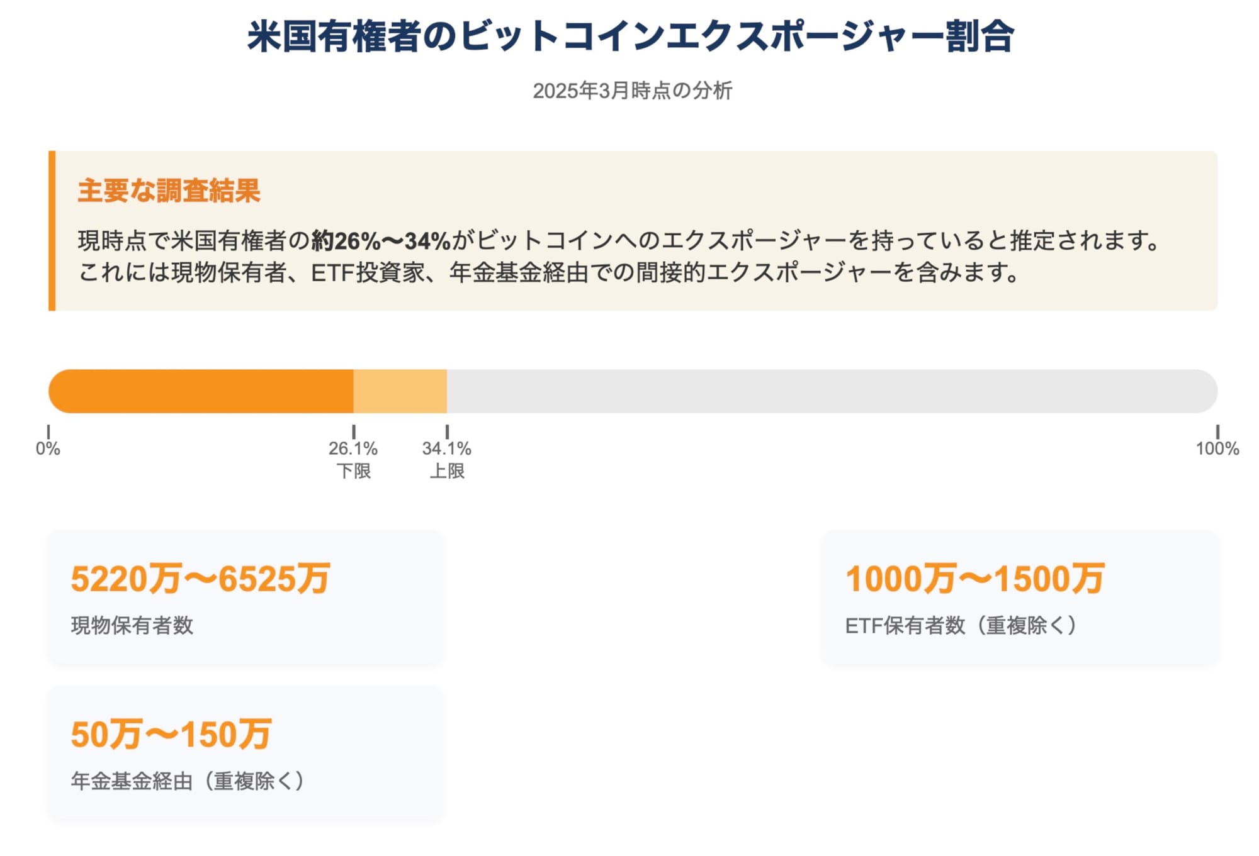Click the dark orange segment of the bar
Screen dimensions: 1259x856
[201, 391]
